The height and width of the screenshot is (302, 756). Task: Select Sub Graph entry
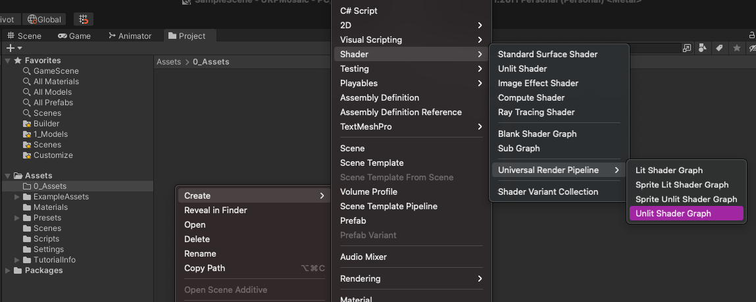click(x=559, y=148)
